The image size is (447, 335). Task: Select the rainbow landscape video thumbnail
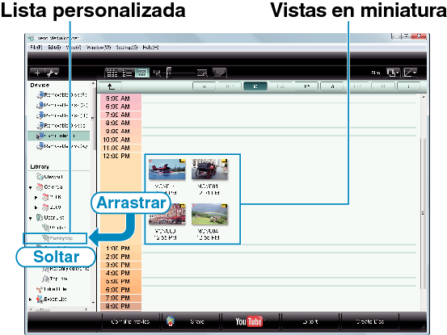[209, 214]
